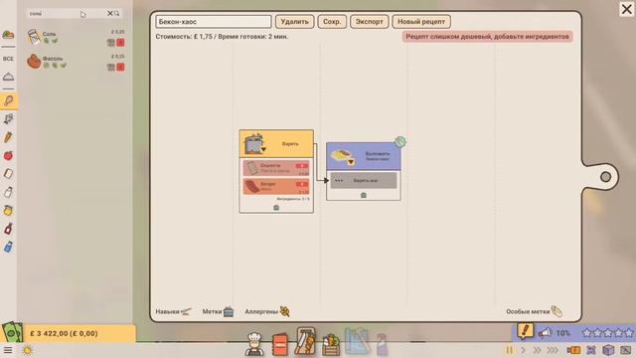This screenshot has height=358, width=636.
Task: Expand the Навыки skills section
Action: (173, 311)
